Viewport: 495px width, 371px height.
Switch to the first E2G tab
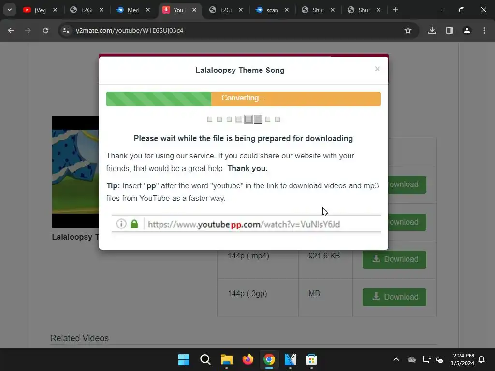[x=82, y=10]
